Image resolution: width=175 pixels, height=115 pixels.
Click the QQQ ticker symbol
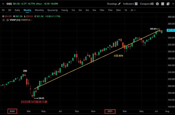(x=9, y=4)
